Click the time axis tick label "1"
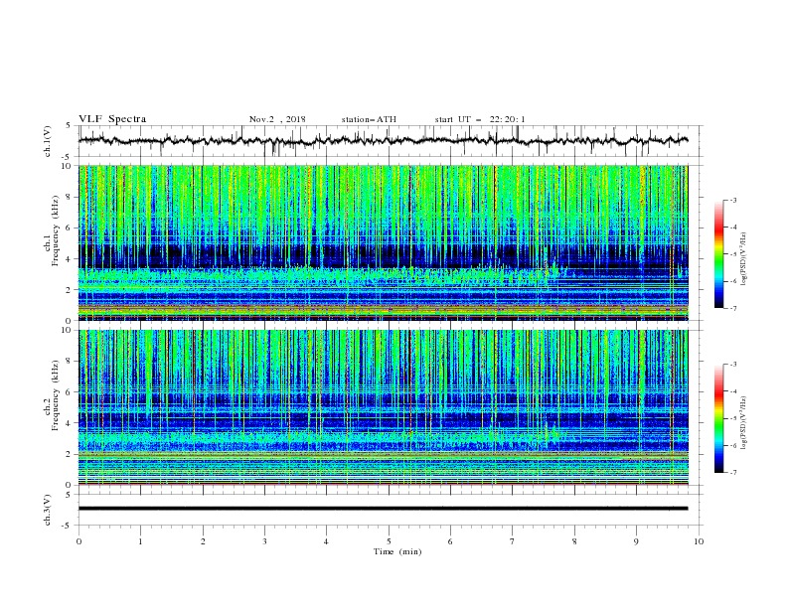Screen dimensions: 787x608 [140, 541]
